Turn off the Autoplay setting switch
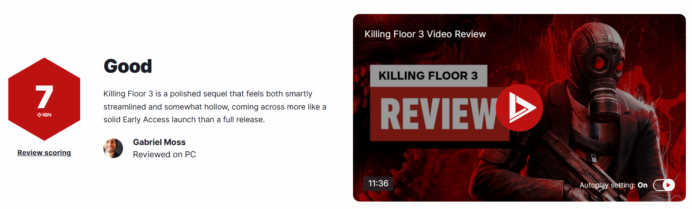 point(664,185)
